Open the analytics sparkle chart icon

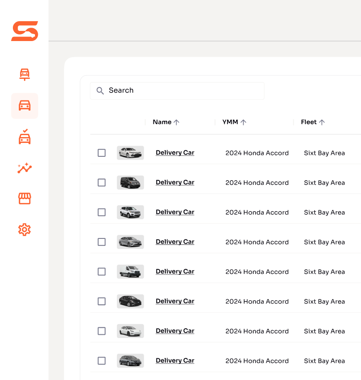(x=25, y=168)
